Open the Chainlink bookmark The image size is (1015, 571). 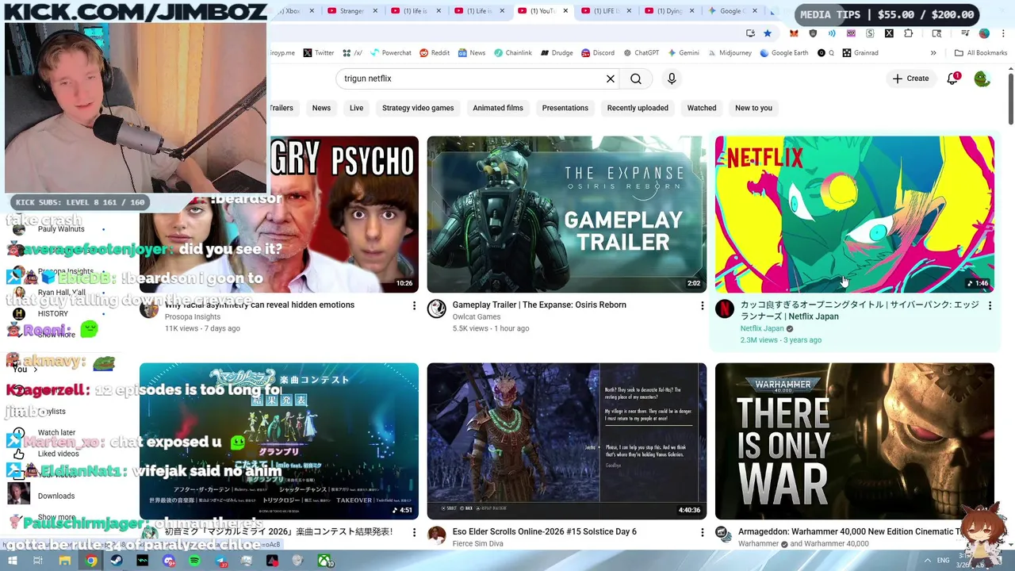(x=513, y=53)
